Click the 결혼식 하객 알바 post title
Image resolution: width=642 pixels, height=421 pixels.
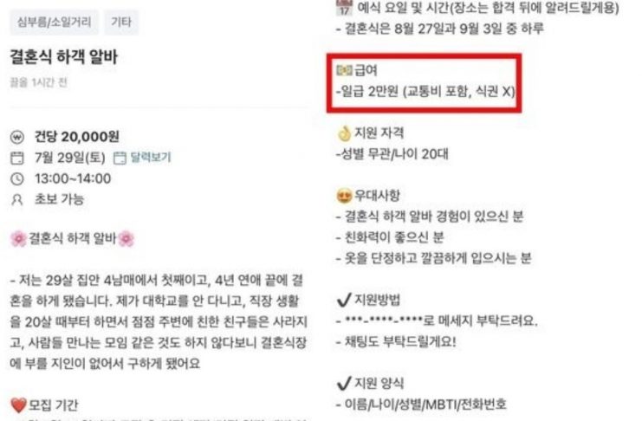coord(64,57)
